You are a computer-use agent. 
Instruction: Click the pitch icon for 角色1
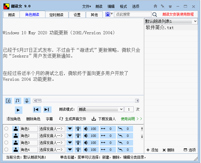[120, 129]
